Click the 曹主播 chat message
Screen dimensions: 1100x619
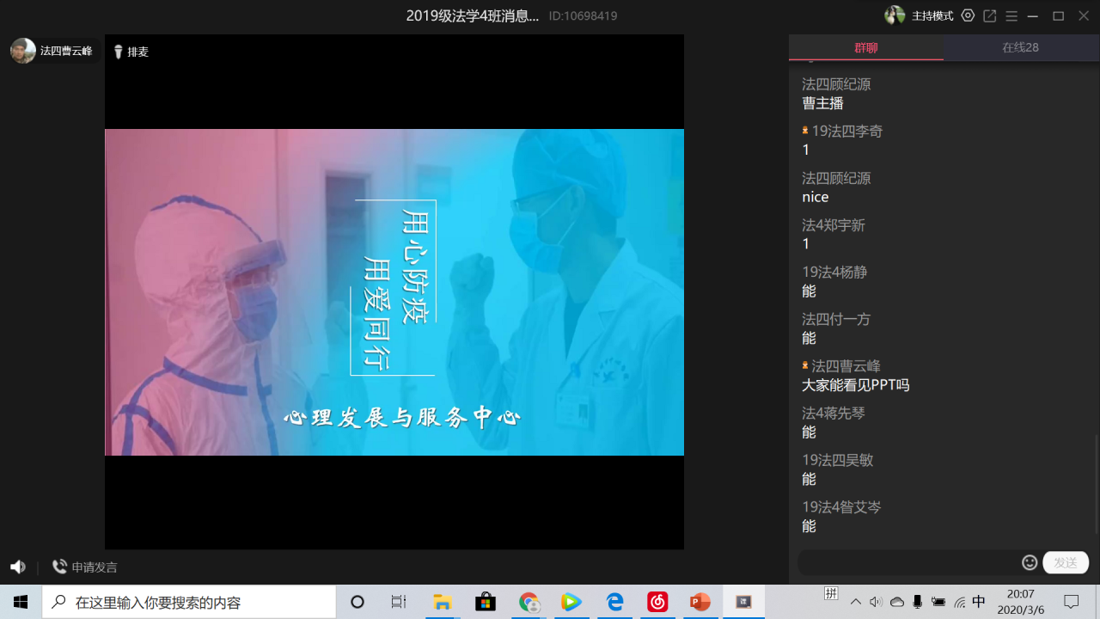(x=822, y=103)
